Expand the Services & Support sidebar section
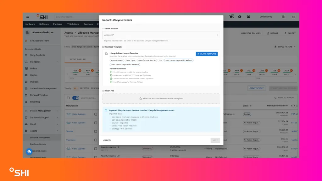The image size is (322, 181). coord(58,118)
